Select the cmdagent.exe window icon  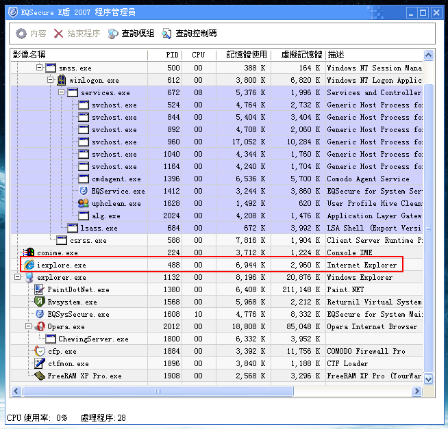click(x=84, y=179)
